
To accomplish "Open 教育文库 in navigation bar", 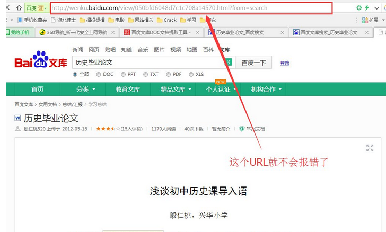I will tap(128, 90).
